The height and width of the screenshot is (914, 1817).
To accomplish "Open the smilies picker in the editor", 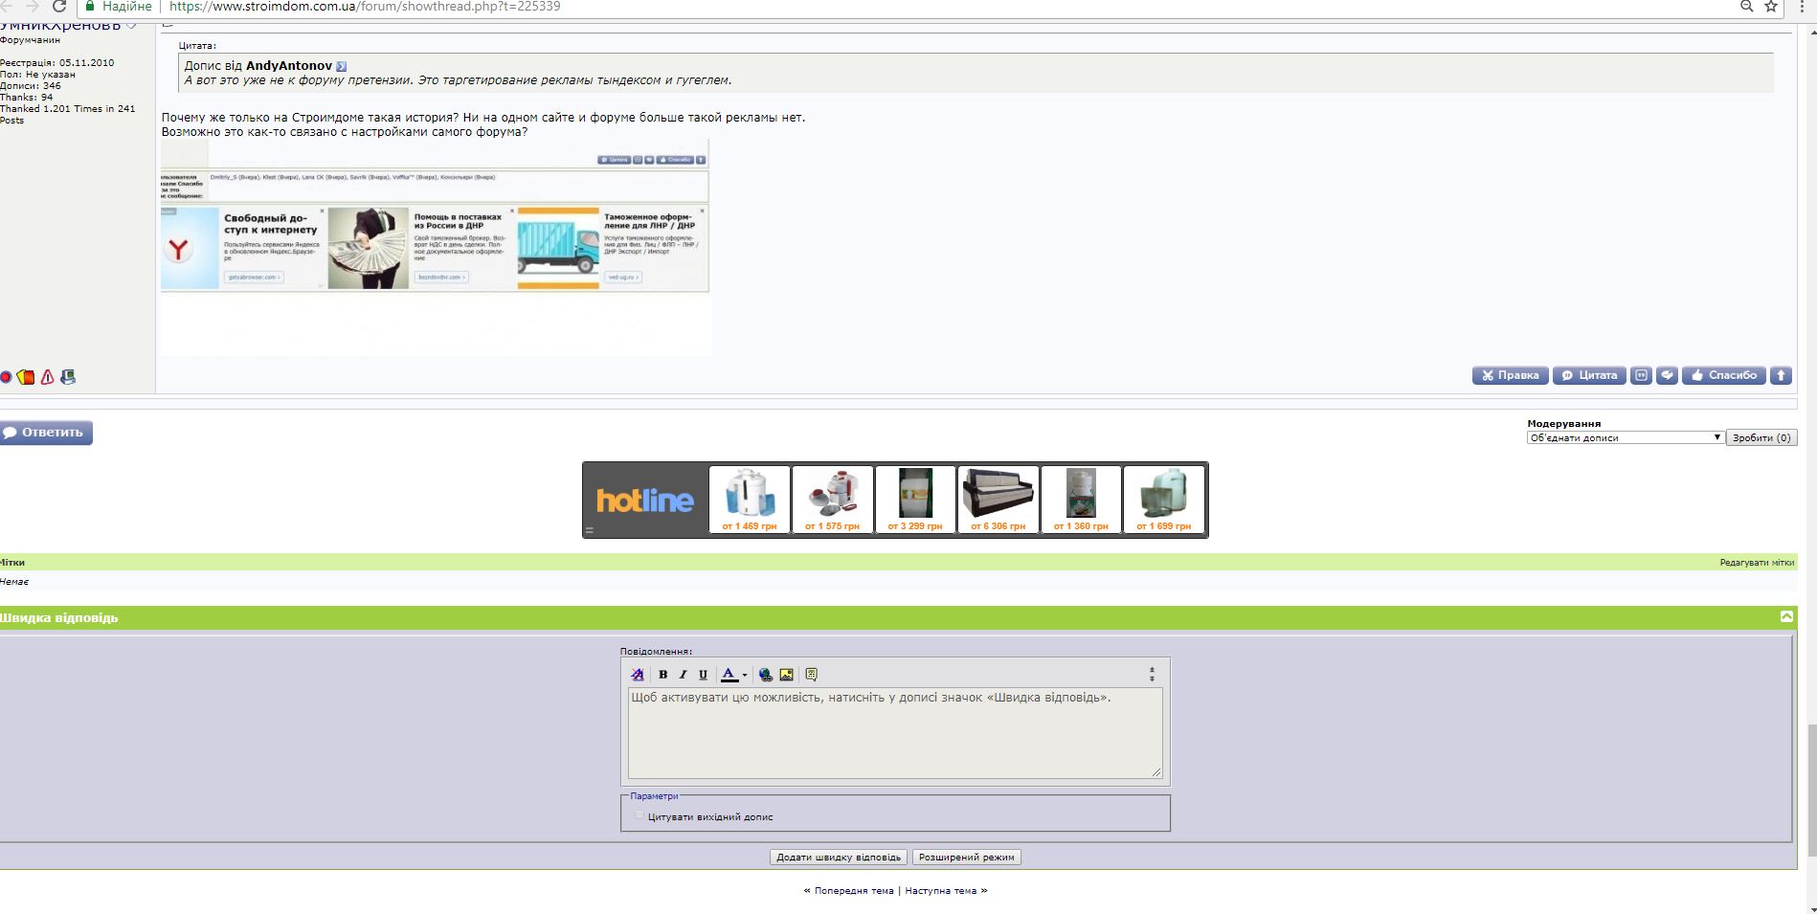I will pos(811,675).
